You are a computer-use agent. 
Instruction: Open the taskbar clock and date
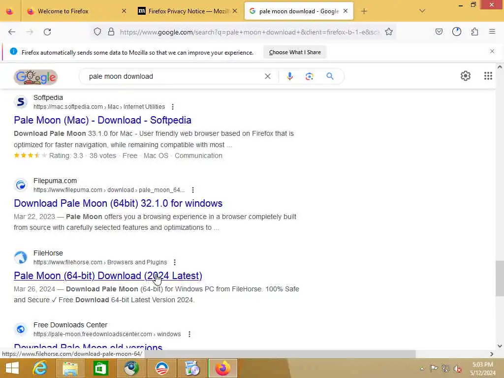pyautogui.click(x=482, y=369)
